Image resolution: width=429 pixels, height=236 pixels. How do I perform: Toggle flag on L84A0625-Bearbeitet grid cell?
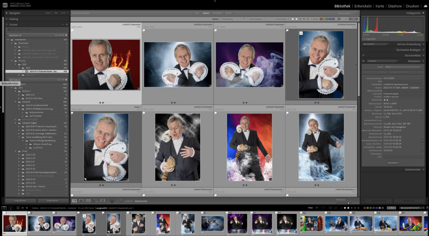(144, 30)
